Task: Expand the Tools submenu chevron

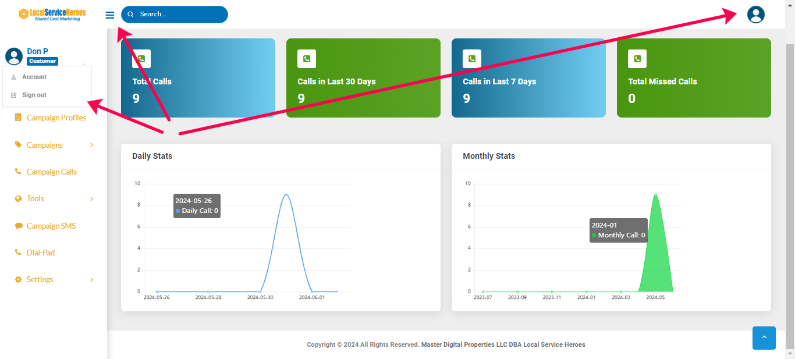Action: pyautogui.click(x=92, y=199)
